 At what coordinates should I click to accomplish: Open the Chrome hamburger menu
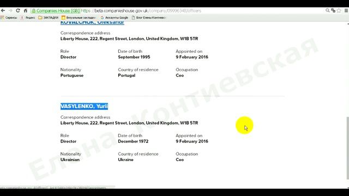[x=346, y=10]
